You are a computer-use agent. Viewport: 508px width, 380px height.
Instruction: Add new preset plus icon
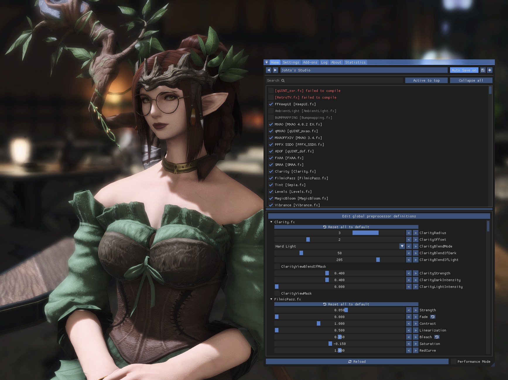490,70
